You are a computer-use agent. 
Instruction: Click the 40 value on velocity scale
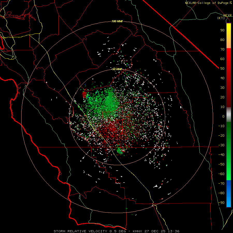(222, 78)
